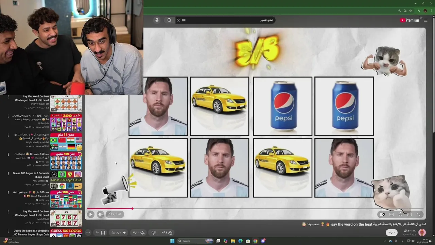Viewport: 435px width, 245px height.
Task: Open File Explorer from taskbar
Action: [x=233, y=241]
